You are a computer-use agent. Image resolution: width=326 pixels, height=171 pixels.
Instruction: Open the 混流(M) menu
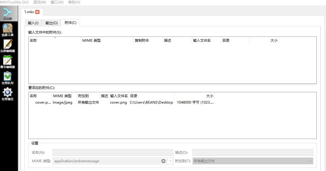click(39, 2)
